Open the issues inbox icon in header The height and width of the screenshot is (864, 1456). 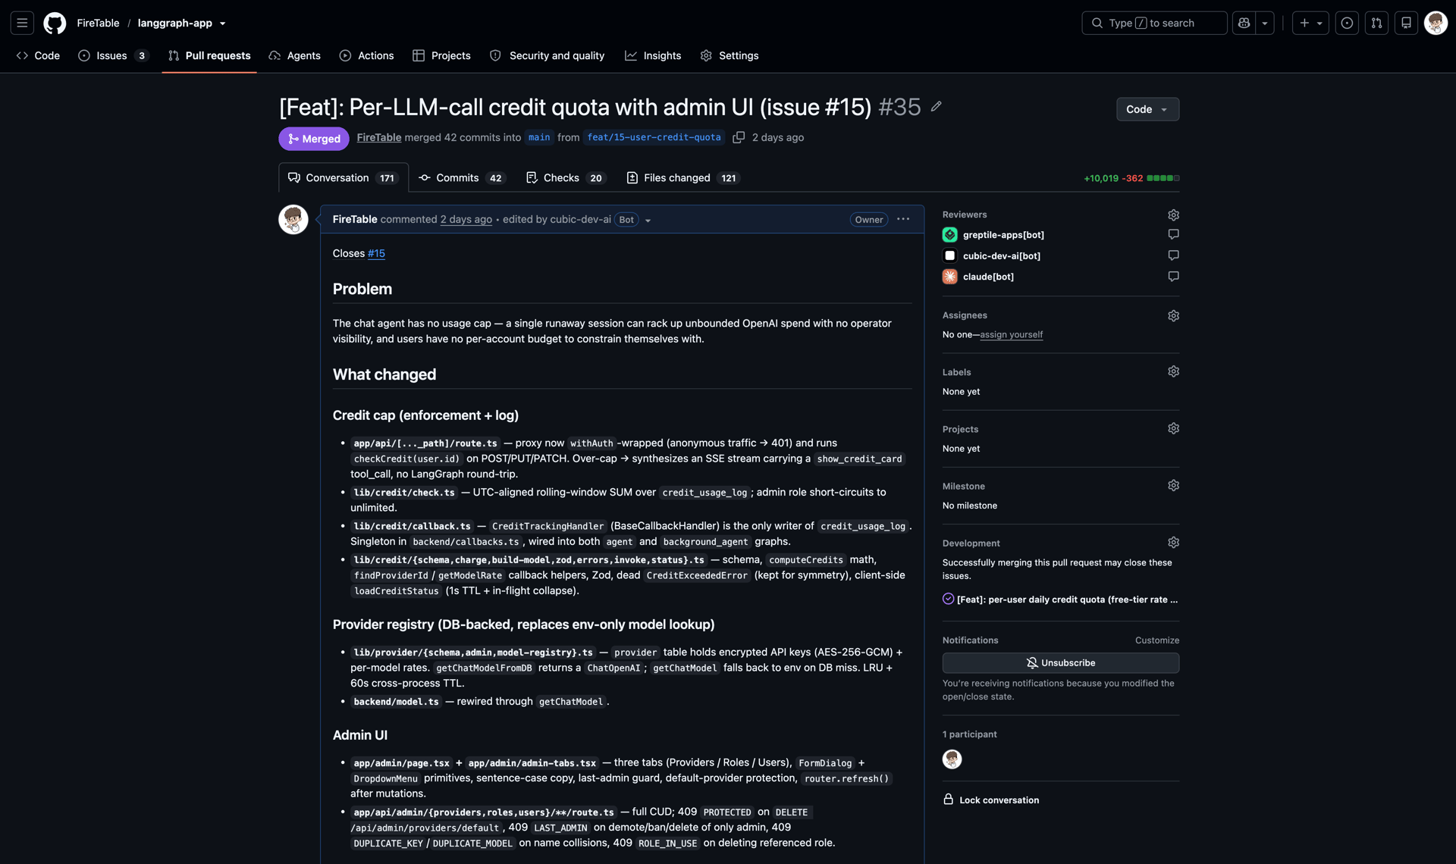click(x=1347, y=23)
